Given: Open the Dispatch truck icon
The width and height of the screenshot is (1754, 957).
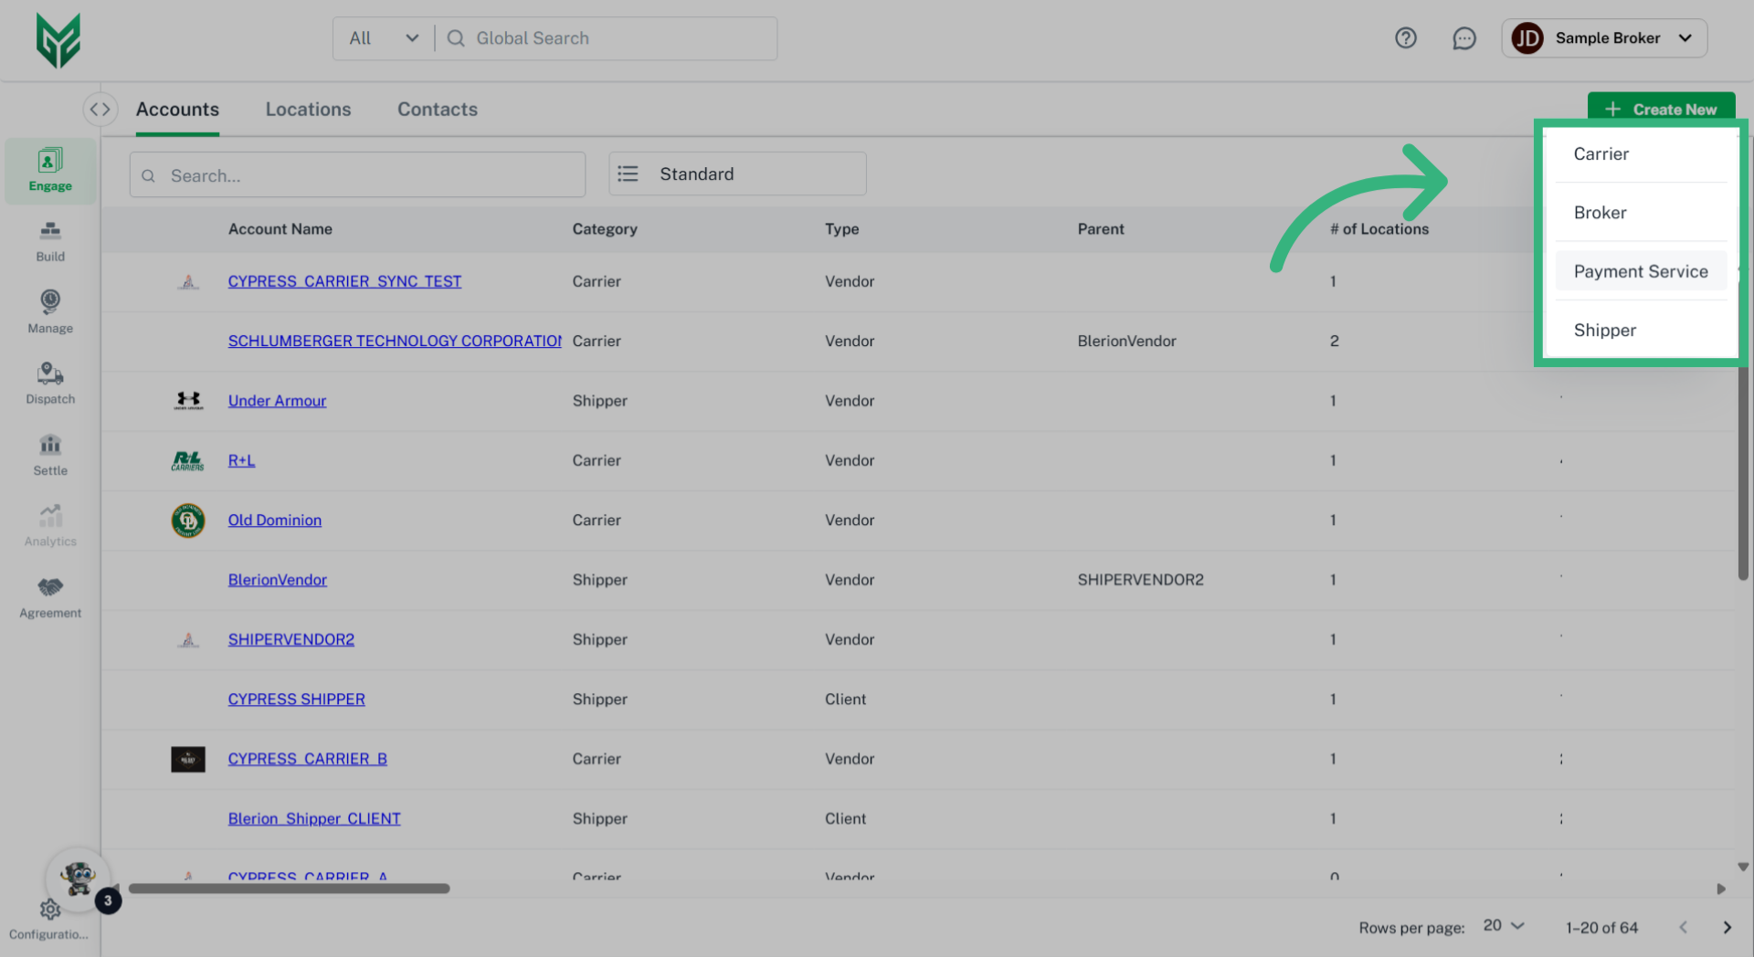Looking at the screenshot, I should coord(50,384).
